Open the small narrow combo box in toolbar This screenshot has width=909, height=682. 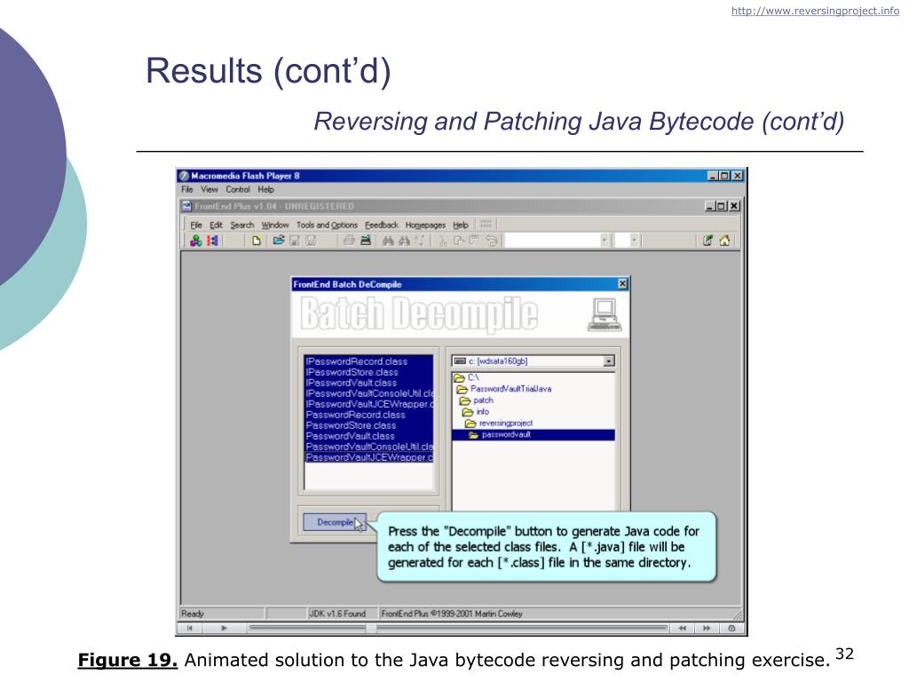(x=628, y=240)
